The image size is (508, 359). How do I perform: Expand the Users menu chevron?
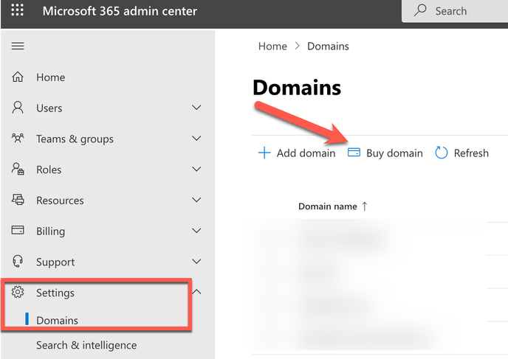pos(196,108)
